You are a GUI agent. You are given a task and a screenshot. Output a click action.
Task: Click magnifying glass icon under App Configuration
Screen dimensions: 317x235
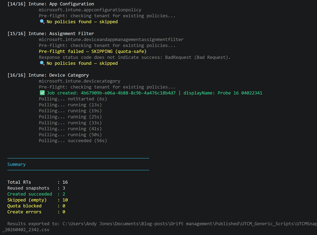tap(42, 22)
